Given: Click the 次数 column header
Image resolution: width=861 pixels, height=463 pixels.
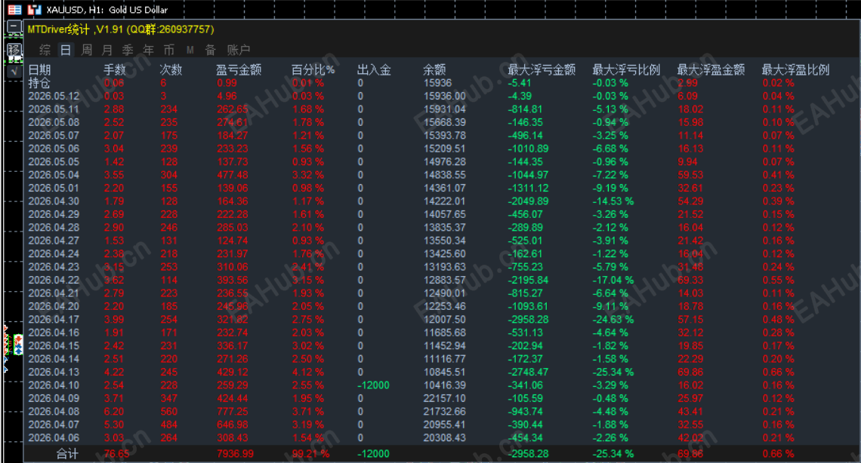Looking at the screenshot, I should [171, 69].
